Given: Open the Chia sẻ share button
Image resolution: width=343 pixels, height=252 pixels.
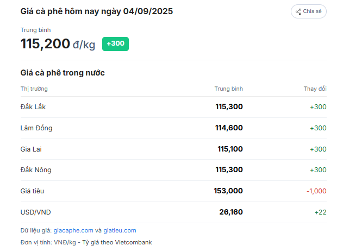Looking at the screenshot, I should click(309, 11).
